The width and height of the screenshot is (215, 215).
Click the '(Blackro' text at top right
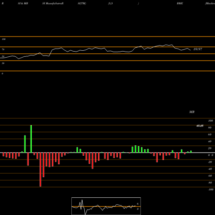210,3
